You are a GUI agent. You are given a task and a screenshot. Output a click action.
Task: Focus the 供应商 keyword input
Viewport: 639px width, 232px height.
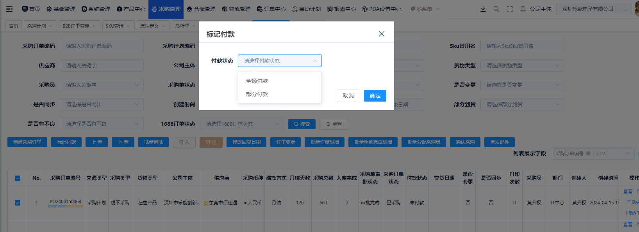pos(102,65)
